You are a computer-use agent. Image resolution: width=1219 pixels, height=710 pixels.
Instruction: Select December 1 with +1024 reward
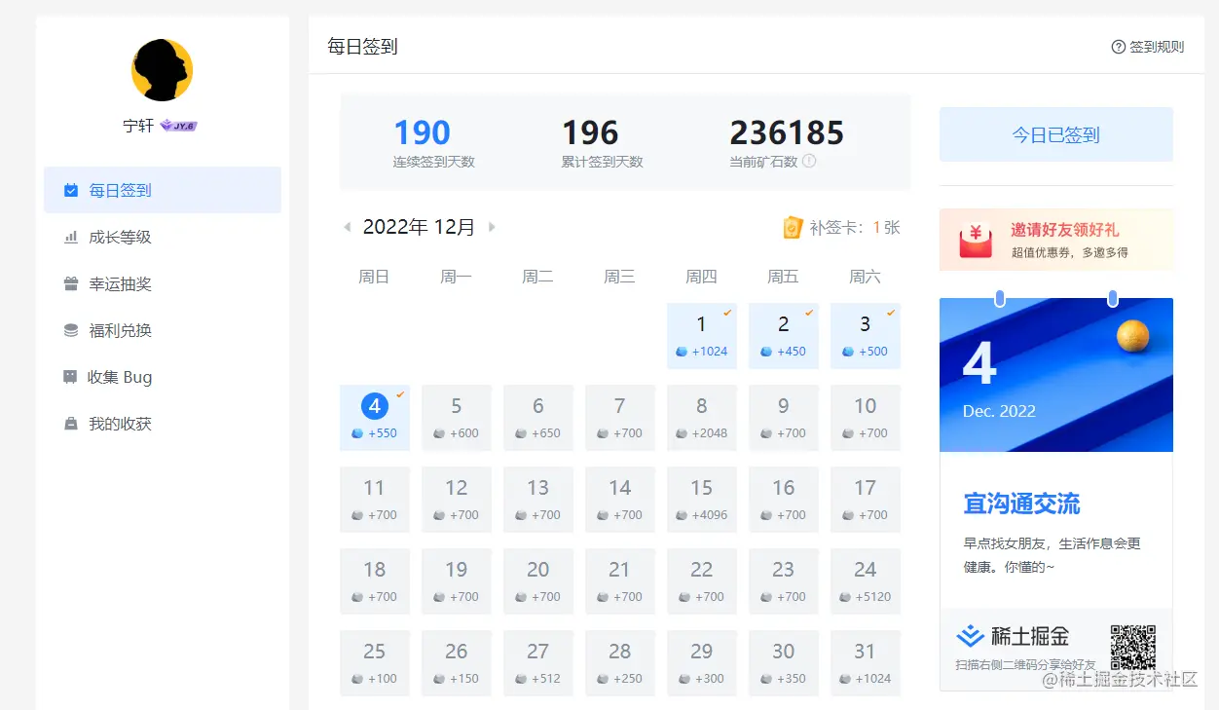(702, 336)
